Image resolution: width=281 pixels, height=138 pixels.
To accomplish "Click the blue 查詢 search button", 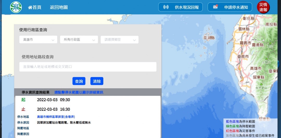I will point(79,81).
